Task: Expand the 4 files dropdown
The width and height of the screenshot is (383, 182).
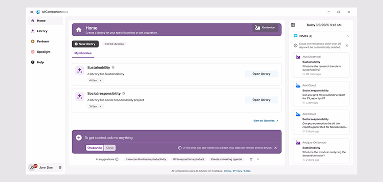Action: [96, 80]
